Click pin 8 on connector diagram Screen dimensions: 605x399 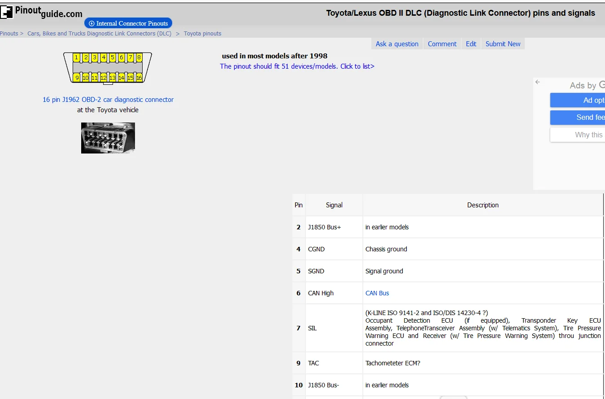(139, 57)
